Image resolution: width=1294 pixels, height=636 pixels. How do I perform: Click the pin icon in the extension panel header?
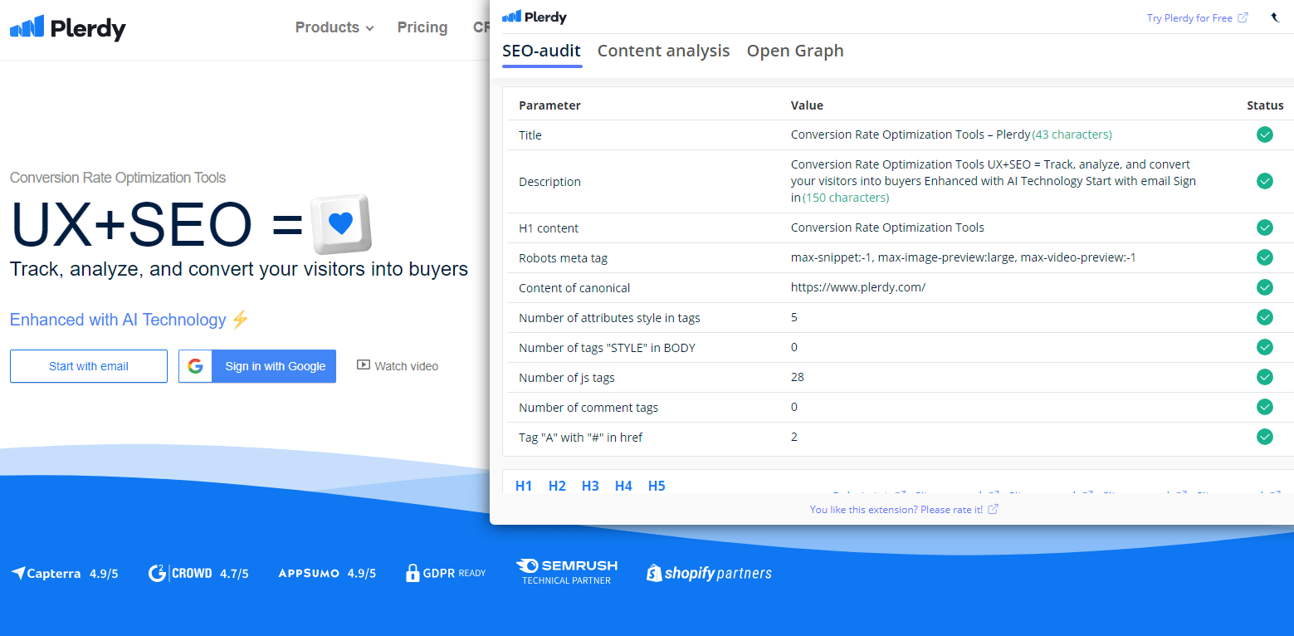[x=1276, y=17]
